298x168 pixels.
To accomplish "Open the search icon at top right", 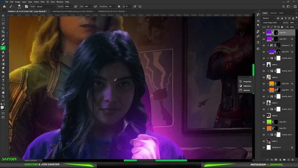I will click(x=284, y=7).
